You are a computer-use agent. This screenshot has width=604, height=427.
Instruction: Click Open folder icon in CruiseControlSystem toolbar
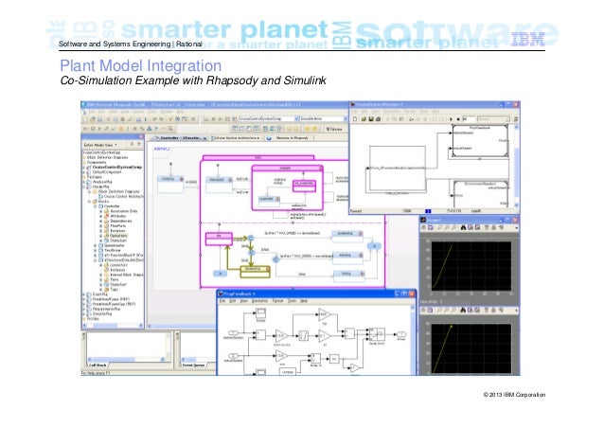(x=364, y=119)
